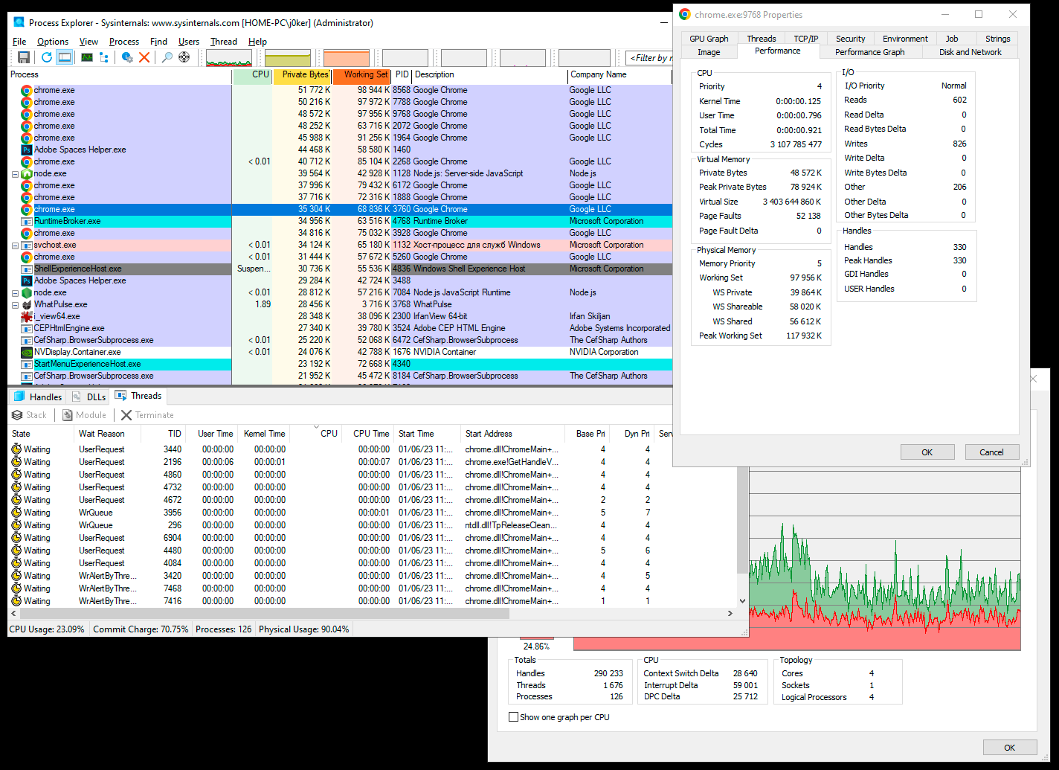The height and width of the screenshot is (770, 1059).
Task: Click the svchost.exe process icon
Action: point(27,245)
